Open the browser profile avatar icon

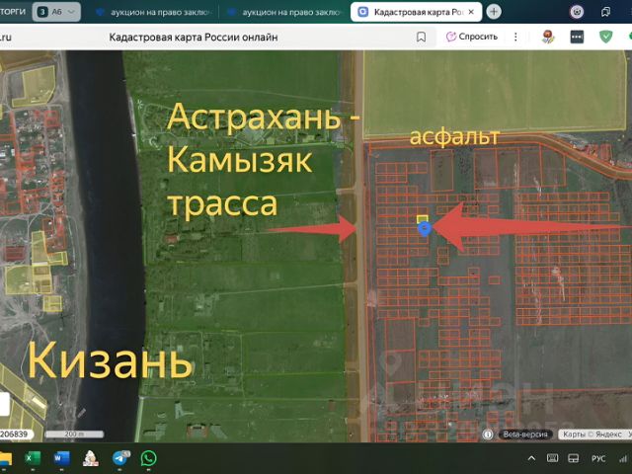577,12
